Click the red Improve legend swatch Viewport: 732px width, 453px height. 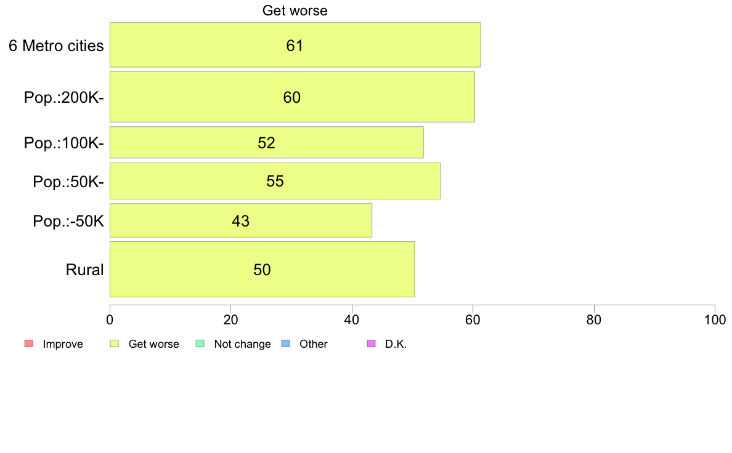(x=29, y=344)
